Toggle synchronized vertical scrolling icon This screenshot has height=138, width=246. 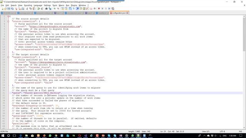point(62,8)
